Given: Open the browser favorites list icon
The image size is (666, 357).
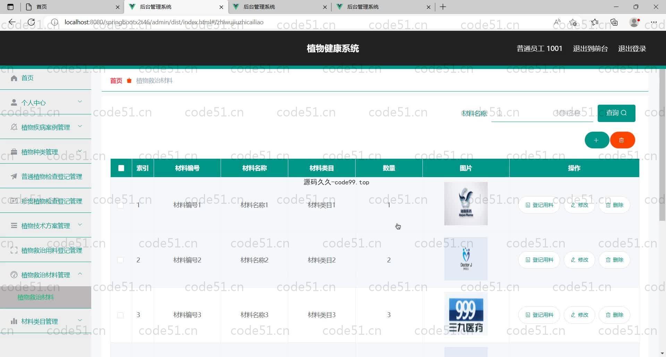Looking at the screenshot, I should pyautogui.click(x=595, y=22).
